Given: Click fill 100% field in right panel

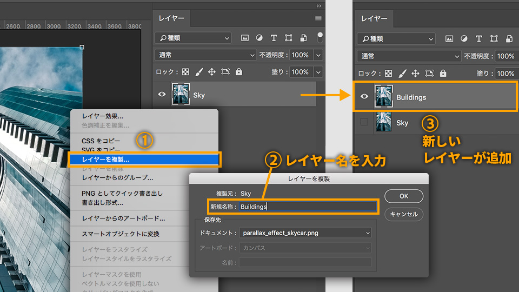Looking at the screenshot, I should pos(506,74).
